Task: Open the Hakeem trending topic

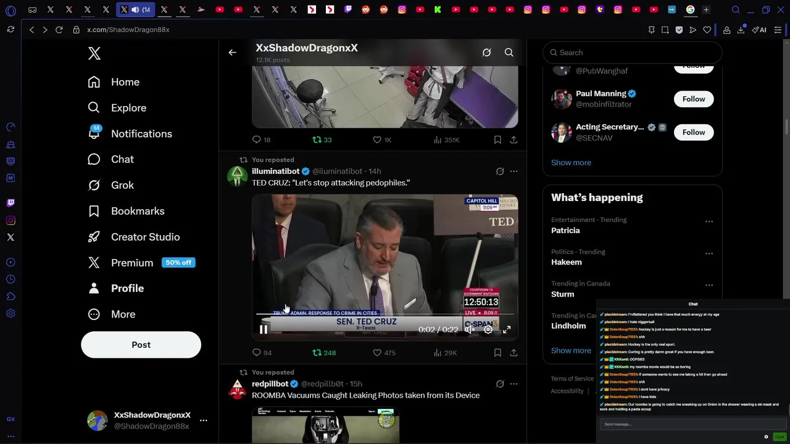Action: 567,262
